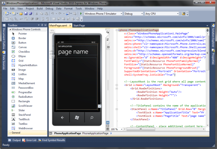
Task: Select the StackPanel control
Action: tap(27, 115)
